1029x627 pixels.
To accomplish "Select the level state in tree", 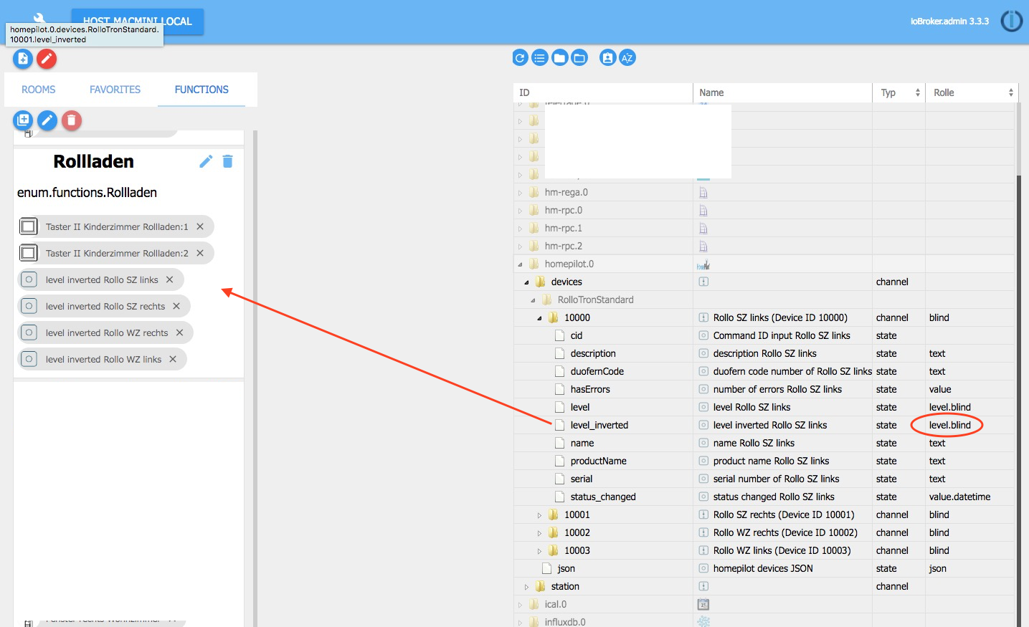I will [x=580, y=407].
